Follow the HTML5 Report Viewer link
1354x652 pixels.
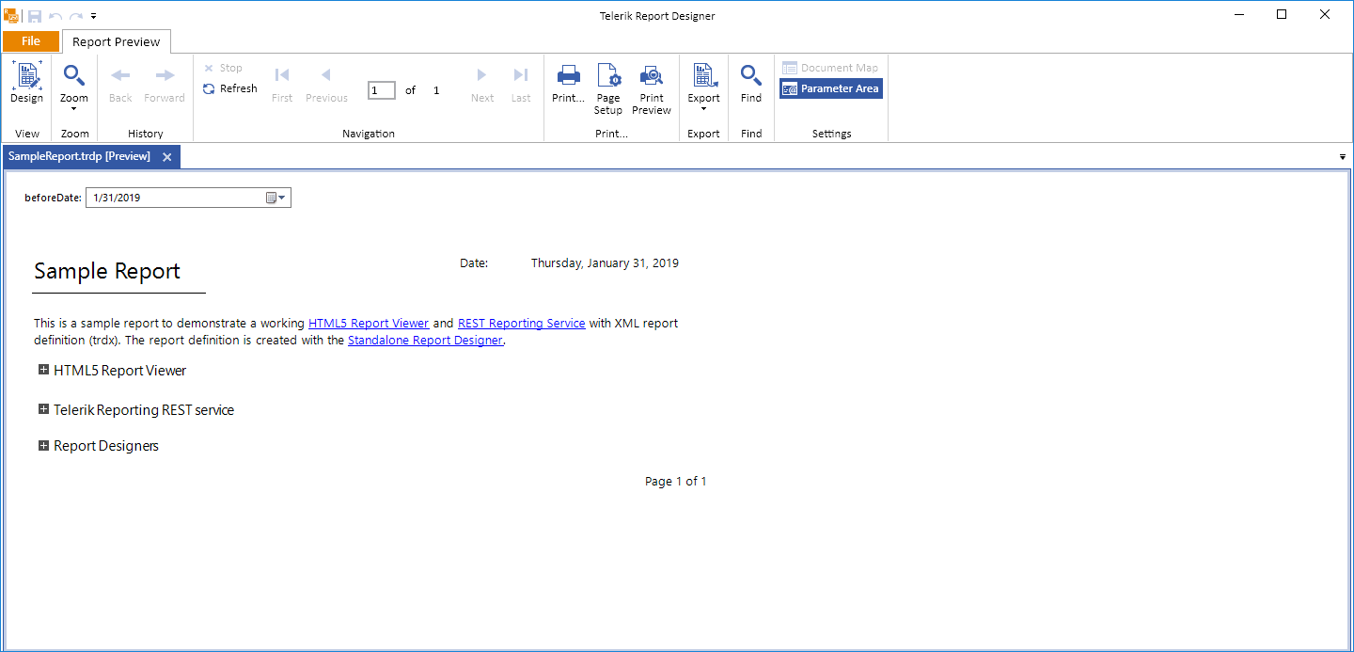tap(369, 323)
